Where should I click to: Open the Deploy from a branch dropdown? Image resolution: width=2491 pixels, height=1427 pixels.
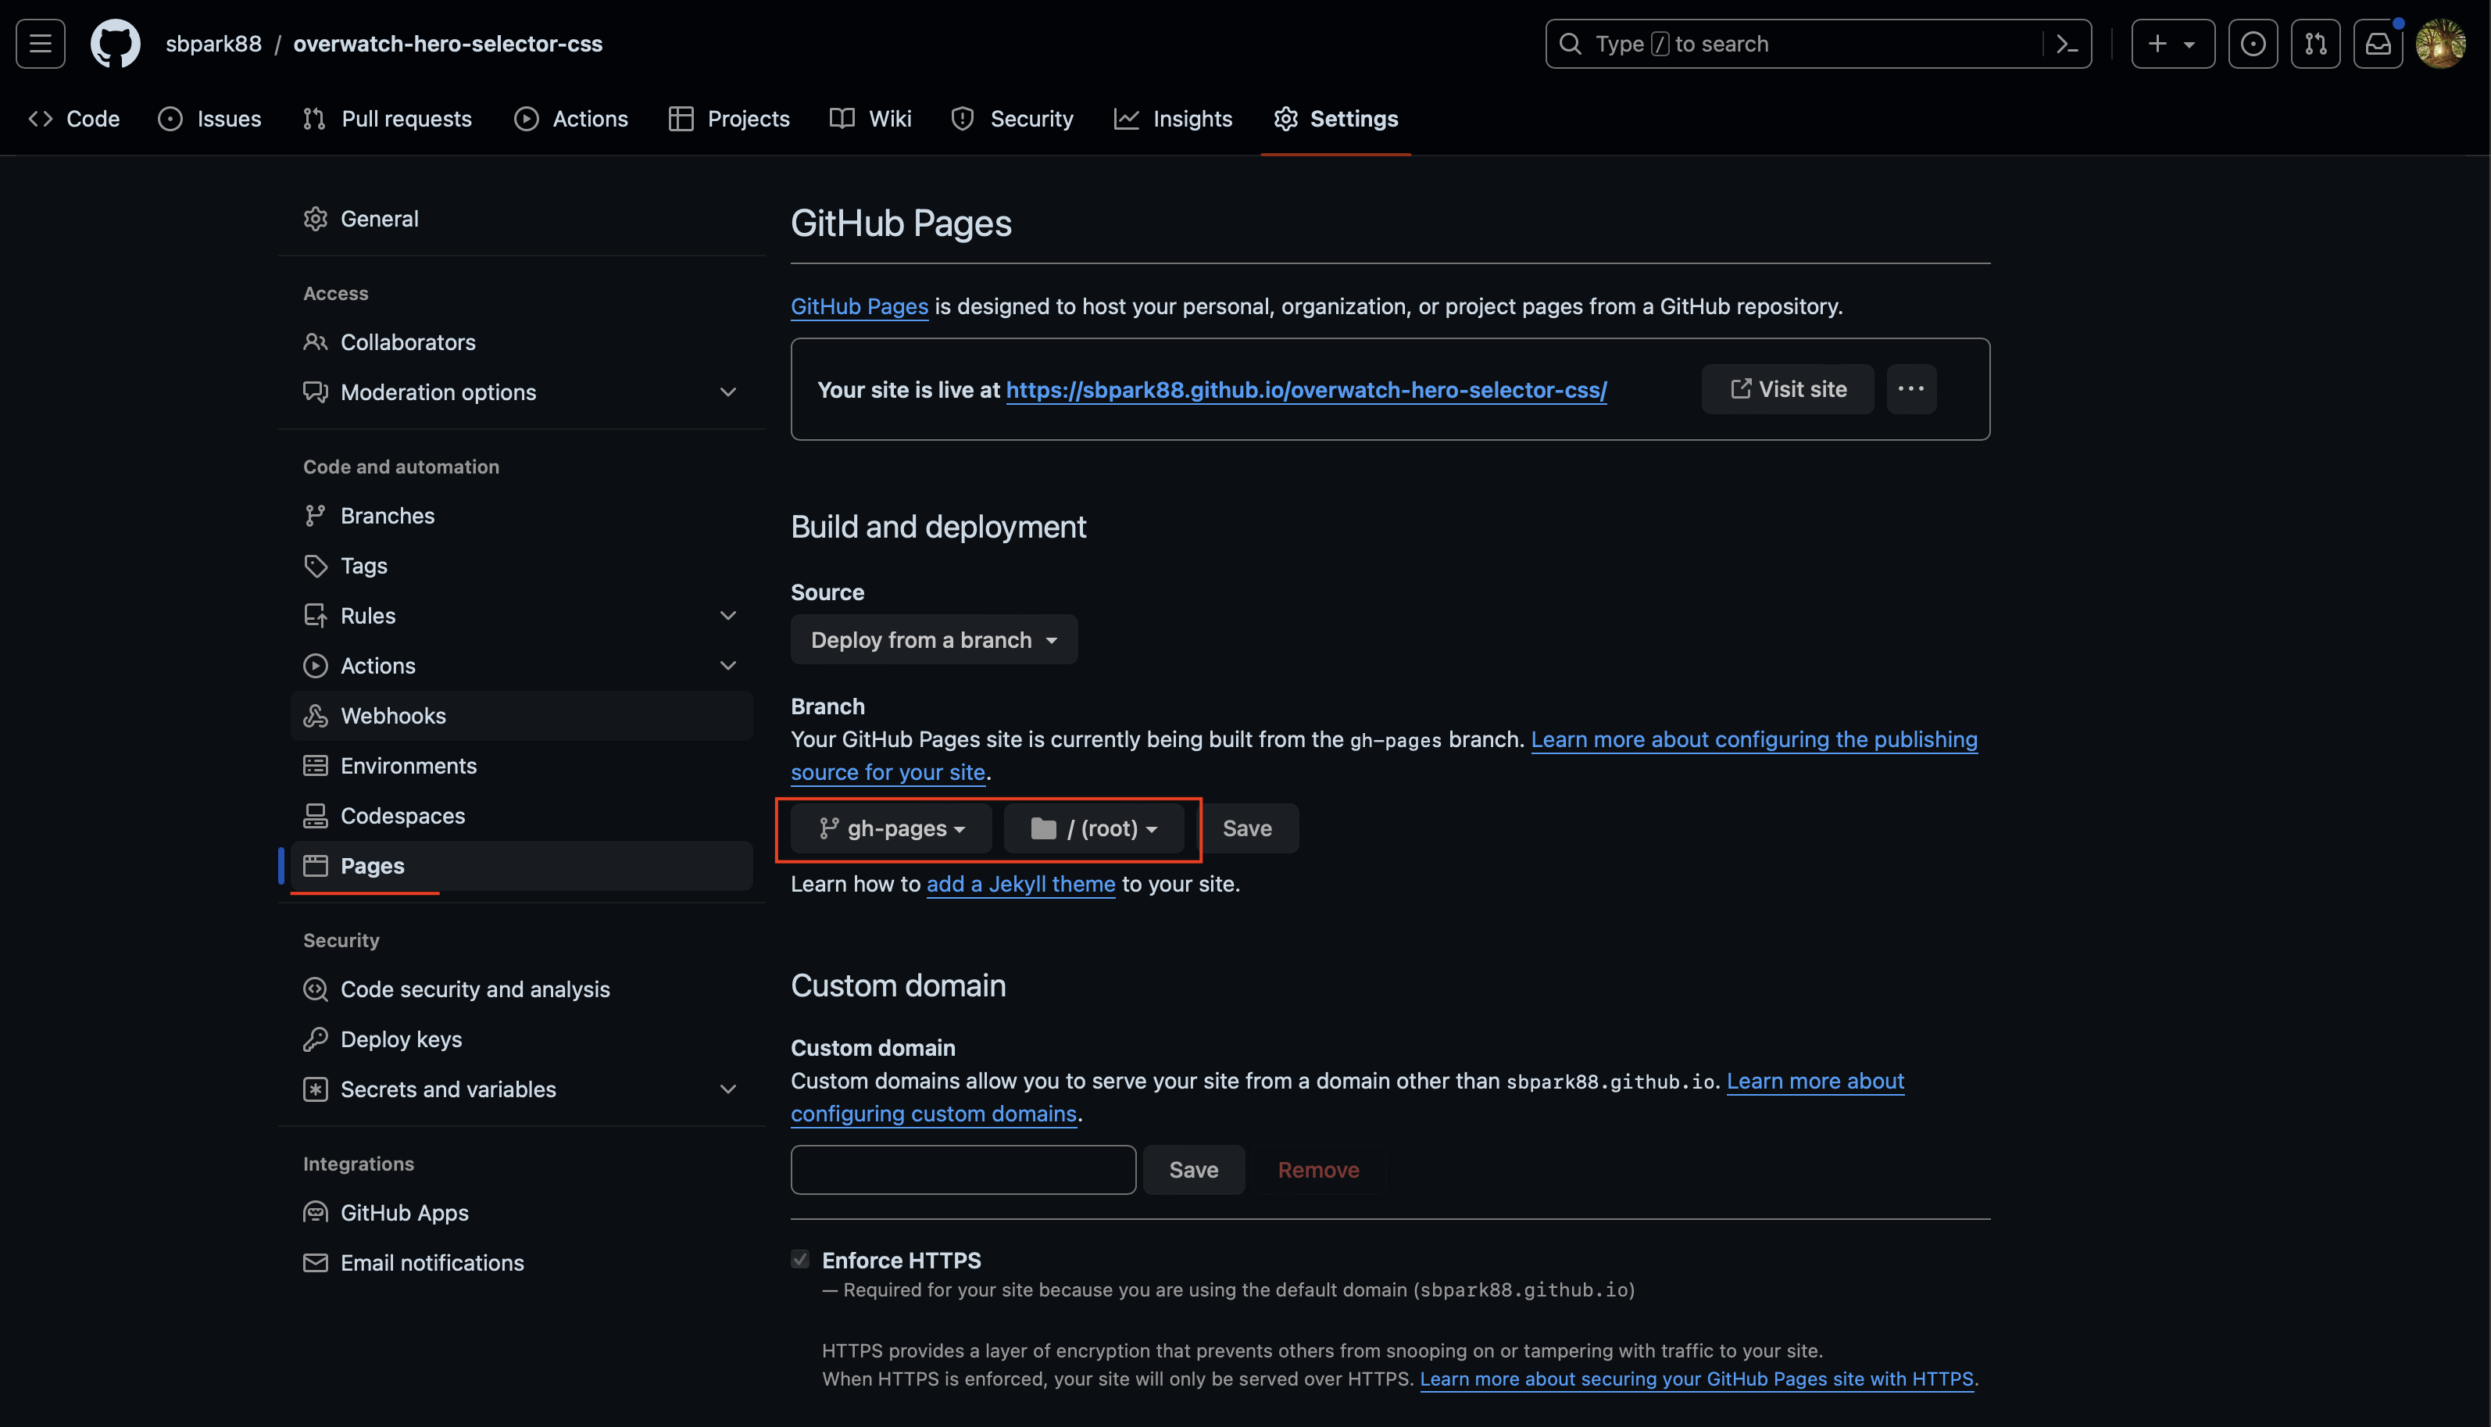pos(934,639)
